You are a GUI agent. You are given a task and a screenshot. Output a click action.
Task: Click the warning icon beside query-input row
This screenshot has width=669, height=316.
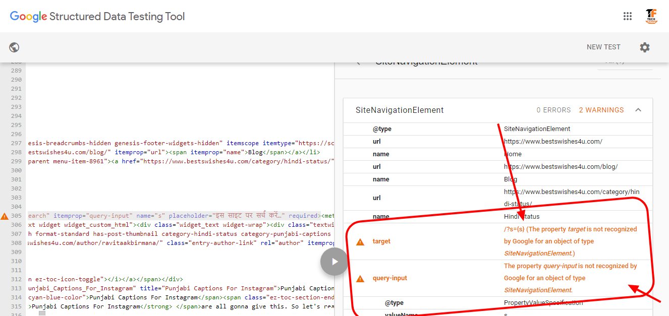pos(360,279)
